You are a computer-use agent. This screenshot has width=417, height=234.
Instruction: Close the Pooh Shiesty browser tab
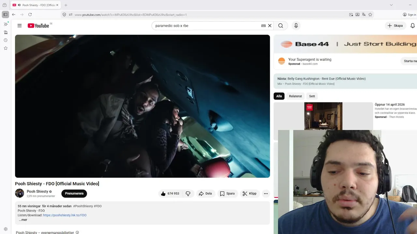[57, 5]
